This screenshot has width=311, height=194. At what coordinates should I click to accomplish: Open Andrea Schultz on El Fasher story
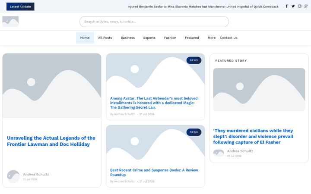tap(240, 151)
